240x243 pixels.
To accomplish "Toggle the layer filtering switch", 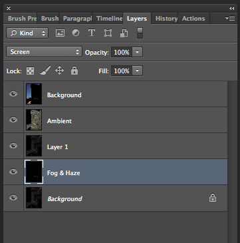I will click(140, 33).
